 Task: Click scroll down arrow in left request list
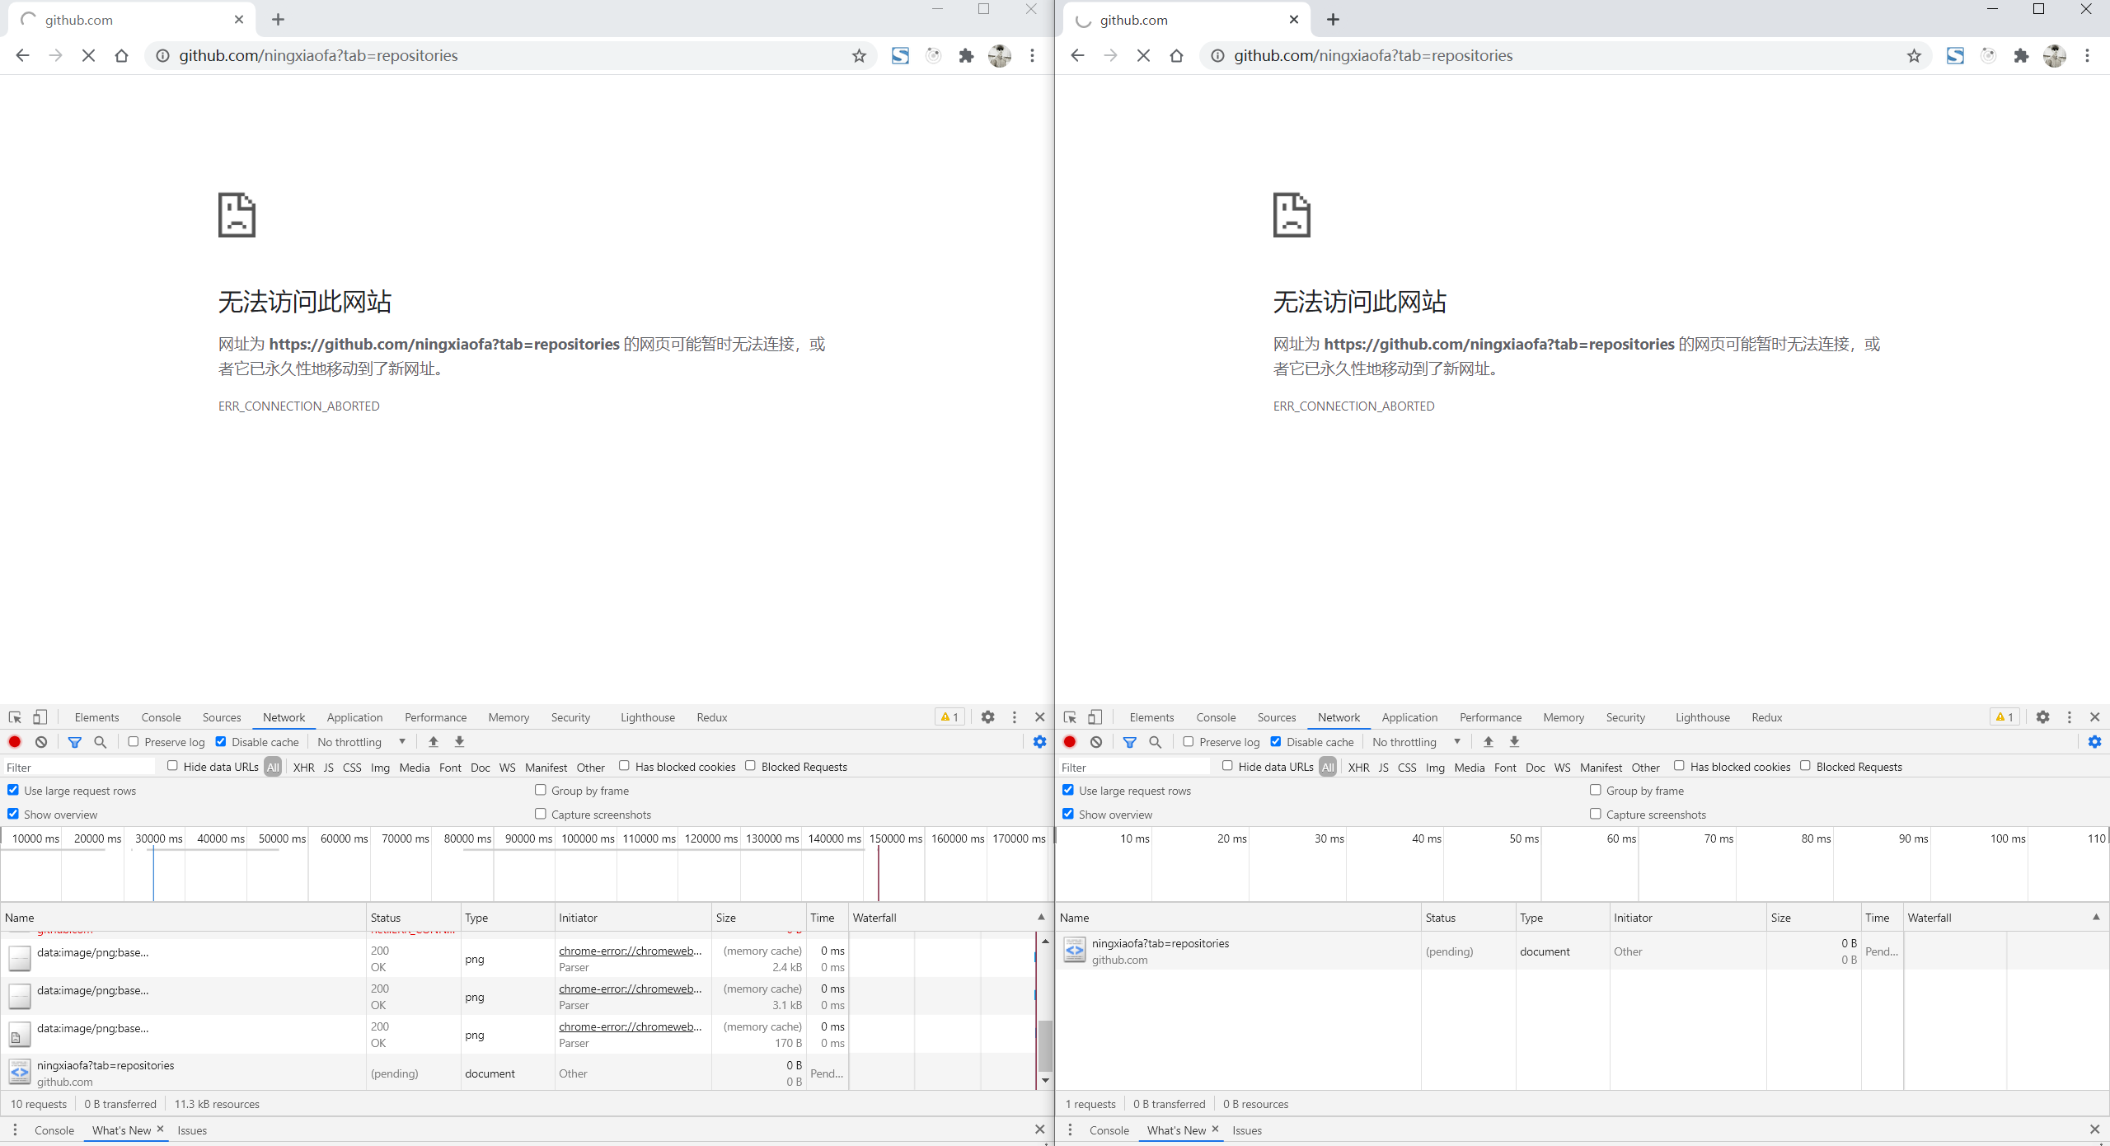(x=1045, y=1081)
